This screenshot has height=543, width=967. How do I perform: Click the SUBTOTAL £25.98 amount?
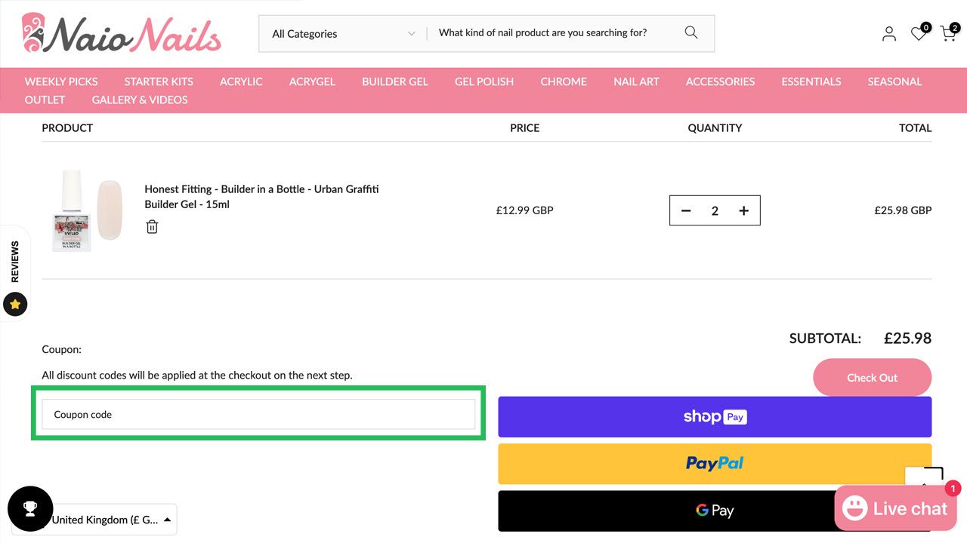tap(907, 339)
